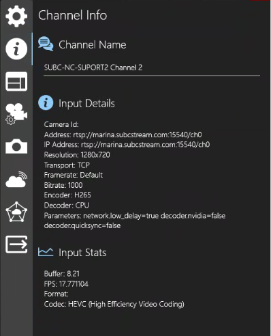The height and width of the screenshot is (336, 271).
Task: Click the chart icon beside Input Stats
Action: pos(46,252)
